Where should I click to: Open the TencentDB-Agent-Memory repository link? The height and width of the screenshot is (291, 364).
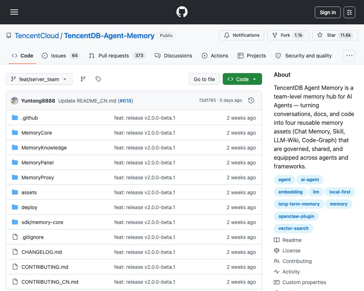coord(109,36)
